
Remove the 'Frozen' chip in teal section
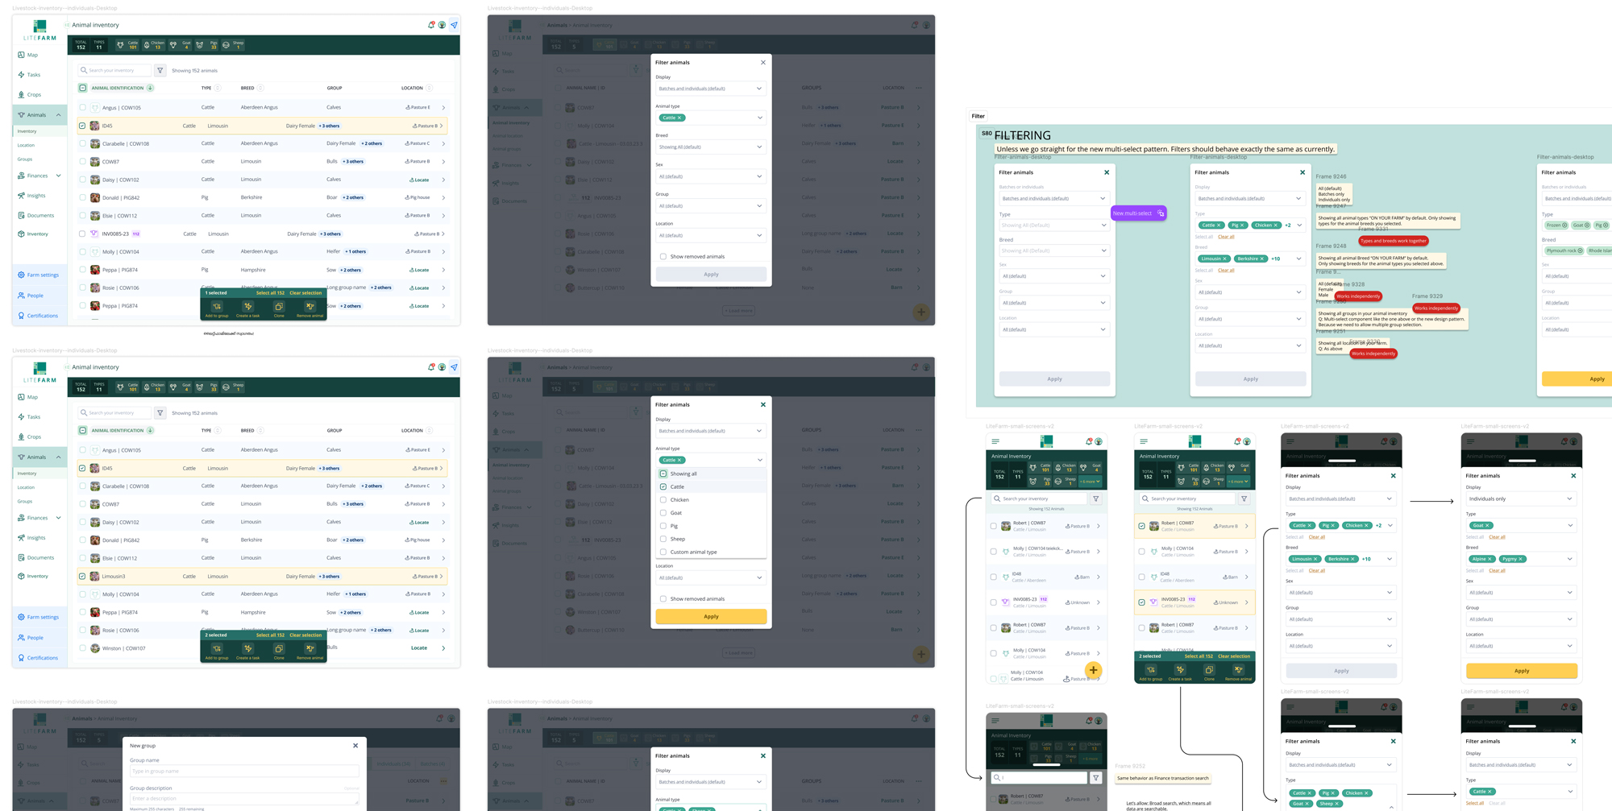click(1564, 226)
